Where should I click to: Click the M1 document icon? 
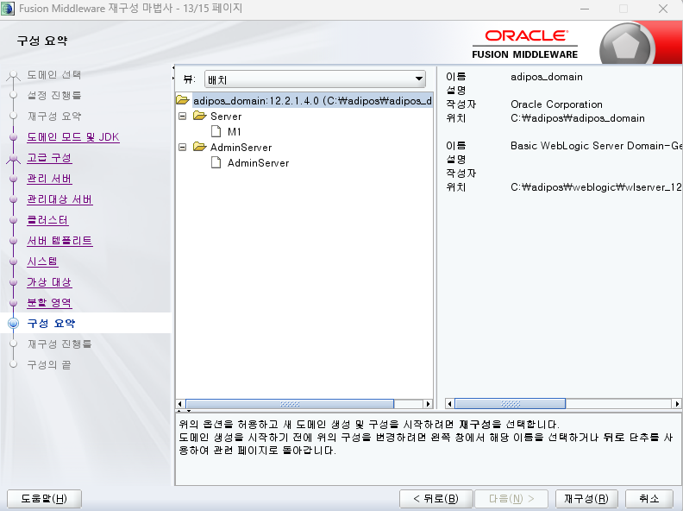(x=216, y=131)
